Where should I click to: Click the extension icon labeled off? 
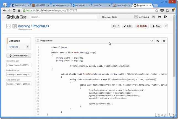click(167, 10)
